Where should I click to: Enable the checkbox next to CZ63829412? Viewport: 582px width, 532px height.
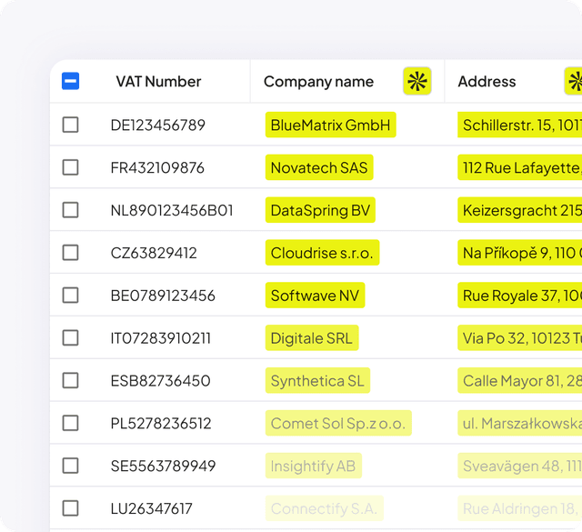tap(70, 253)
